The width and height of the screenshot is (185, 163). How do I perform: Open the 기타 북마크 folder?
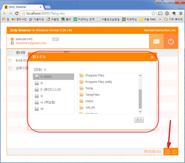(173, 19)
